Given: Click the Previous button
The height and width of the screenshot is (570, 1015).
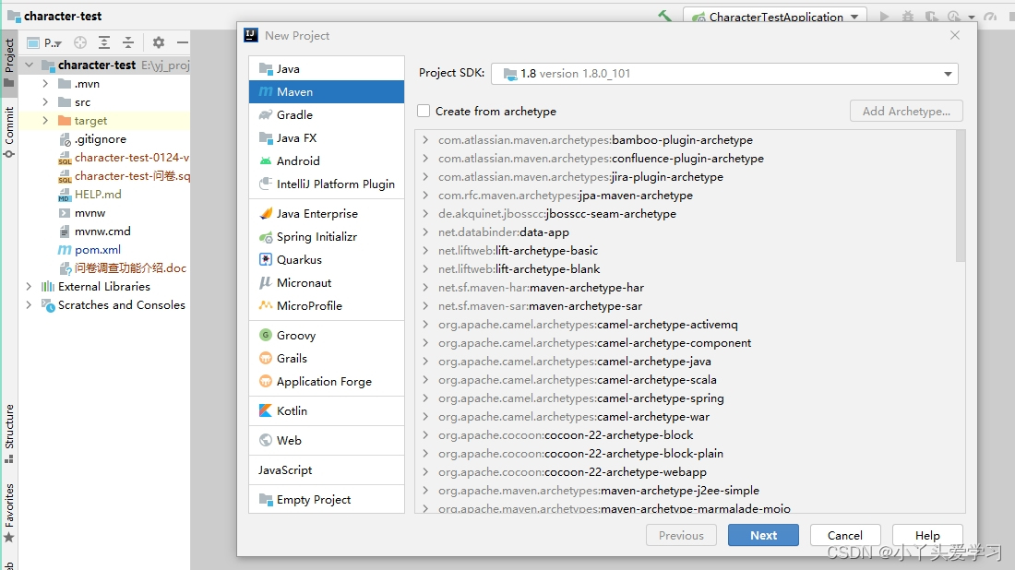Looking at the screenshot, I should pyautogui.click(x=681, y=535).
